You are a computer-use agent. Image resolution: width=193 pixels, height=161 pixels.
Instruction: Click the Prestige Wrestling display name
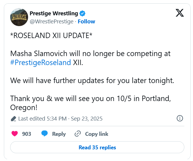point(54,13)
